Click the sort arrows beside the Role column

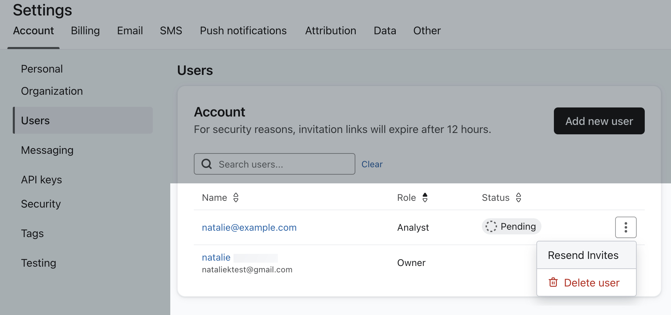tap(426, 197)
